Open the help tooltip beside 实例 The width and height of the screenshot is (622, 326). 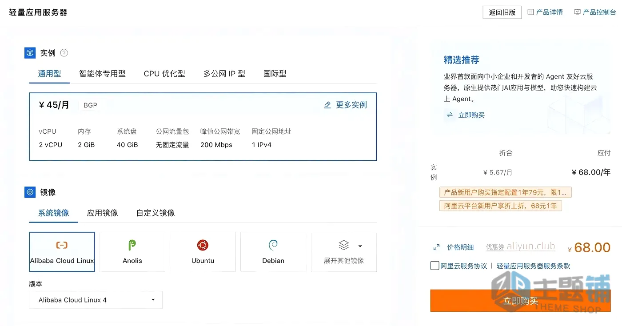(x=64, y=53)
